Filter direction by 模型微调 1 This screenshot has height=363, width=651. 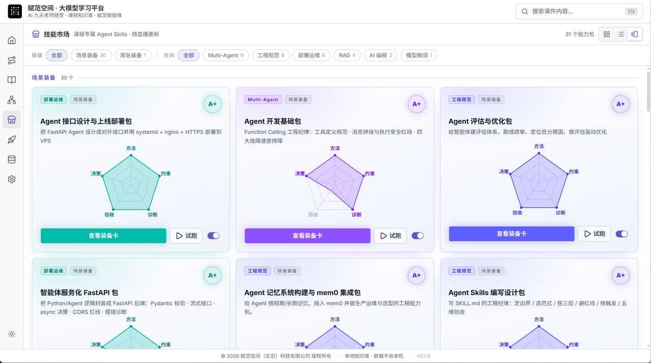(419, 55)
